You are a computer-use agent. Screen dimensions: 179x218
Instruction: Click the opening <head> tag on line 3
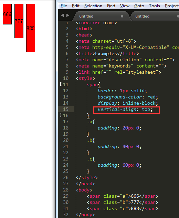point(84,35)
